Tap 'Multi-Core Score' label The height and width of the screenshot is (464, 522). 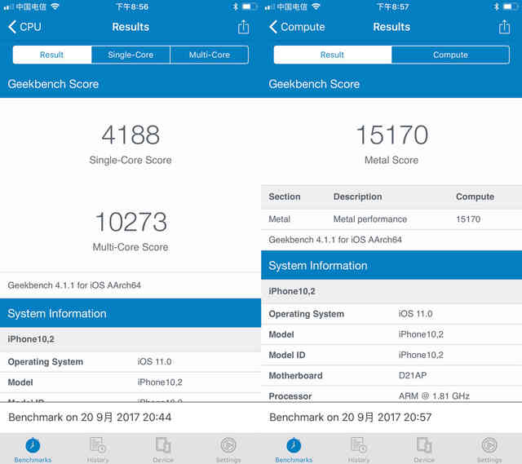[130, 247]
